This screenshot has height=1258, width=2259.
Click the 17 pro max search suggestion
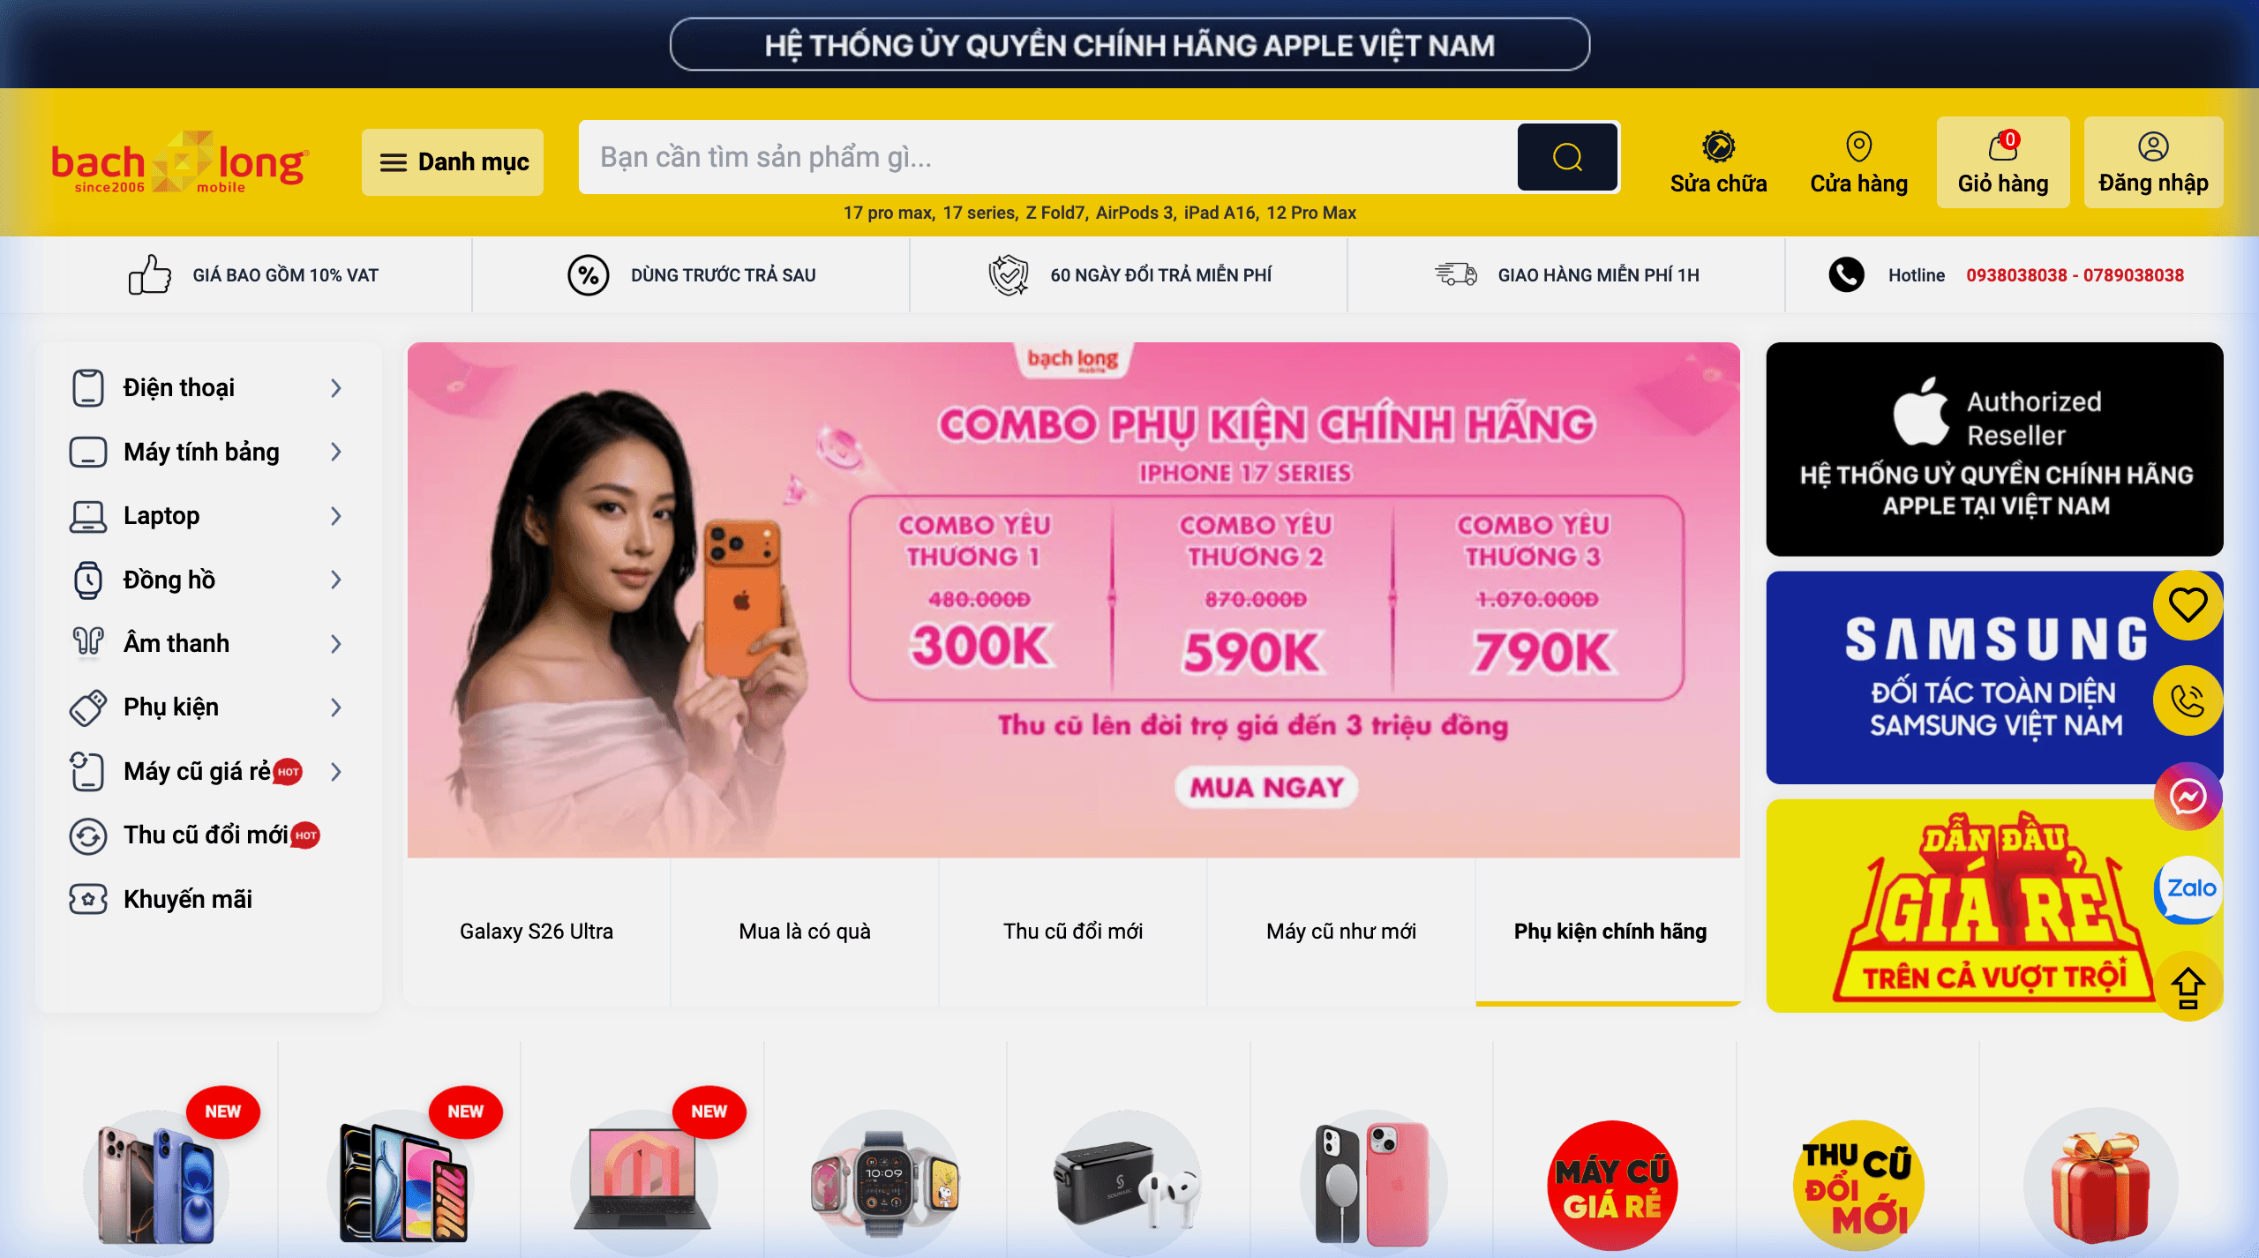tap(889, 213)
